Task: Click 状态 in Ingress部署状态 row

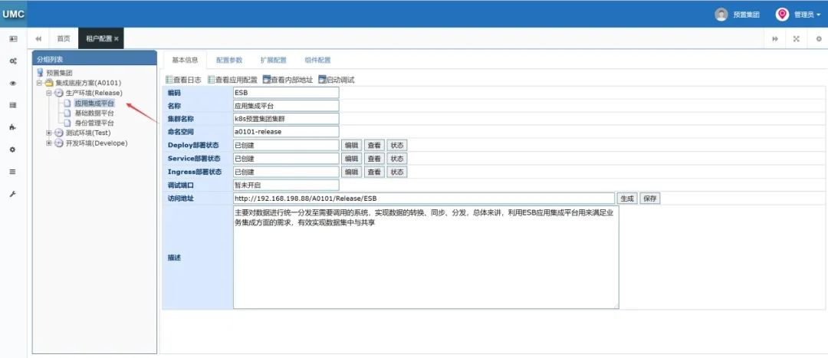Action: 398,172
